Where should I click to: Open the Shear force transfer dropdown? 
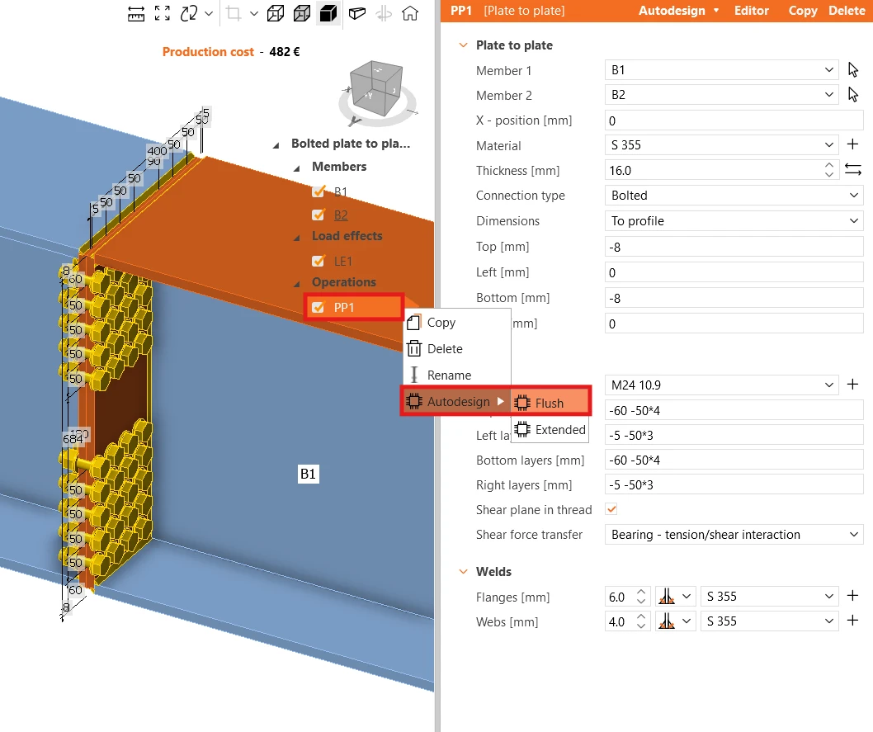tap(734, 535)
